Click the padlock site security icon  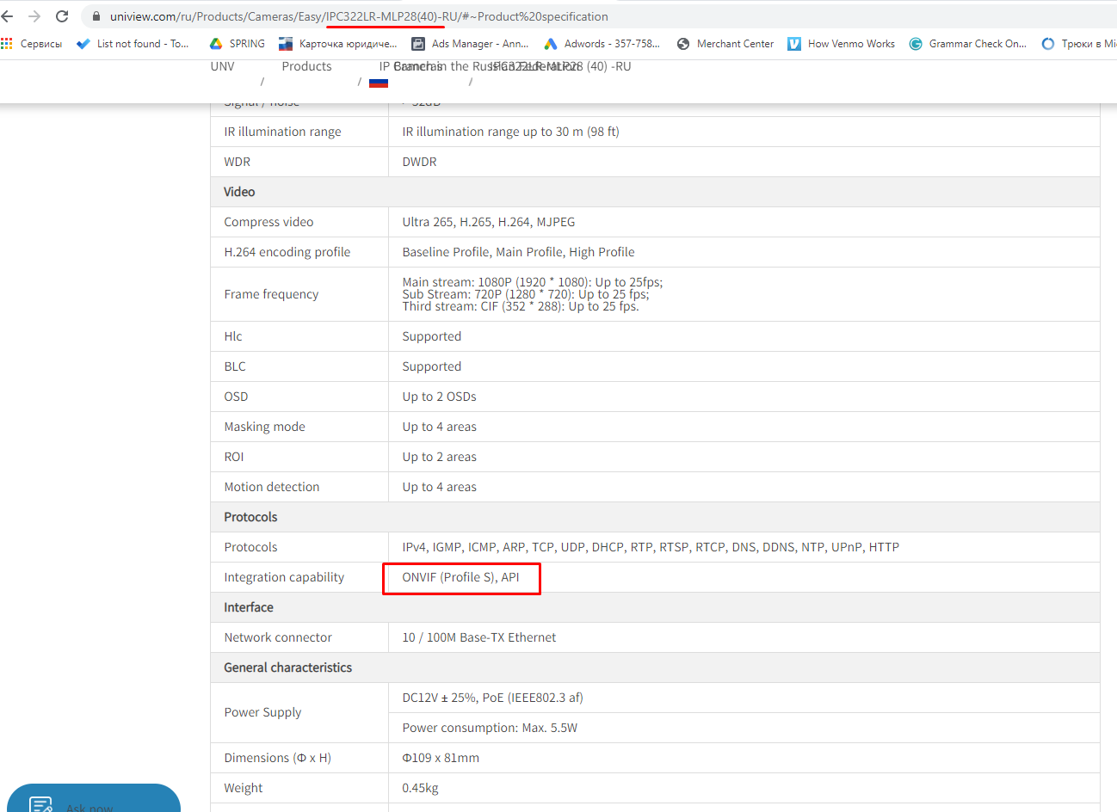click(96, 16)
